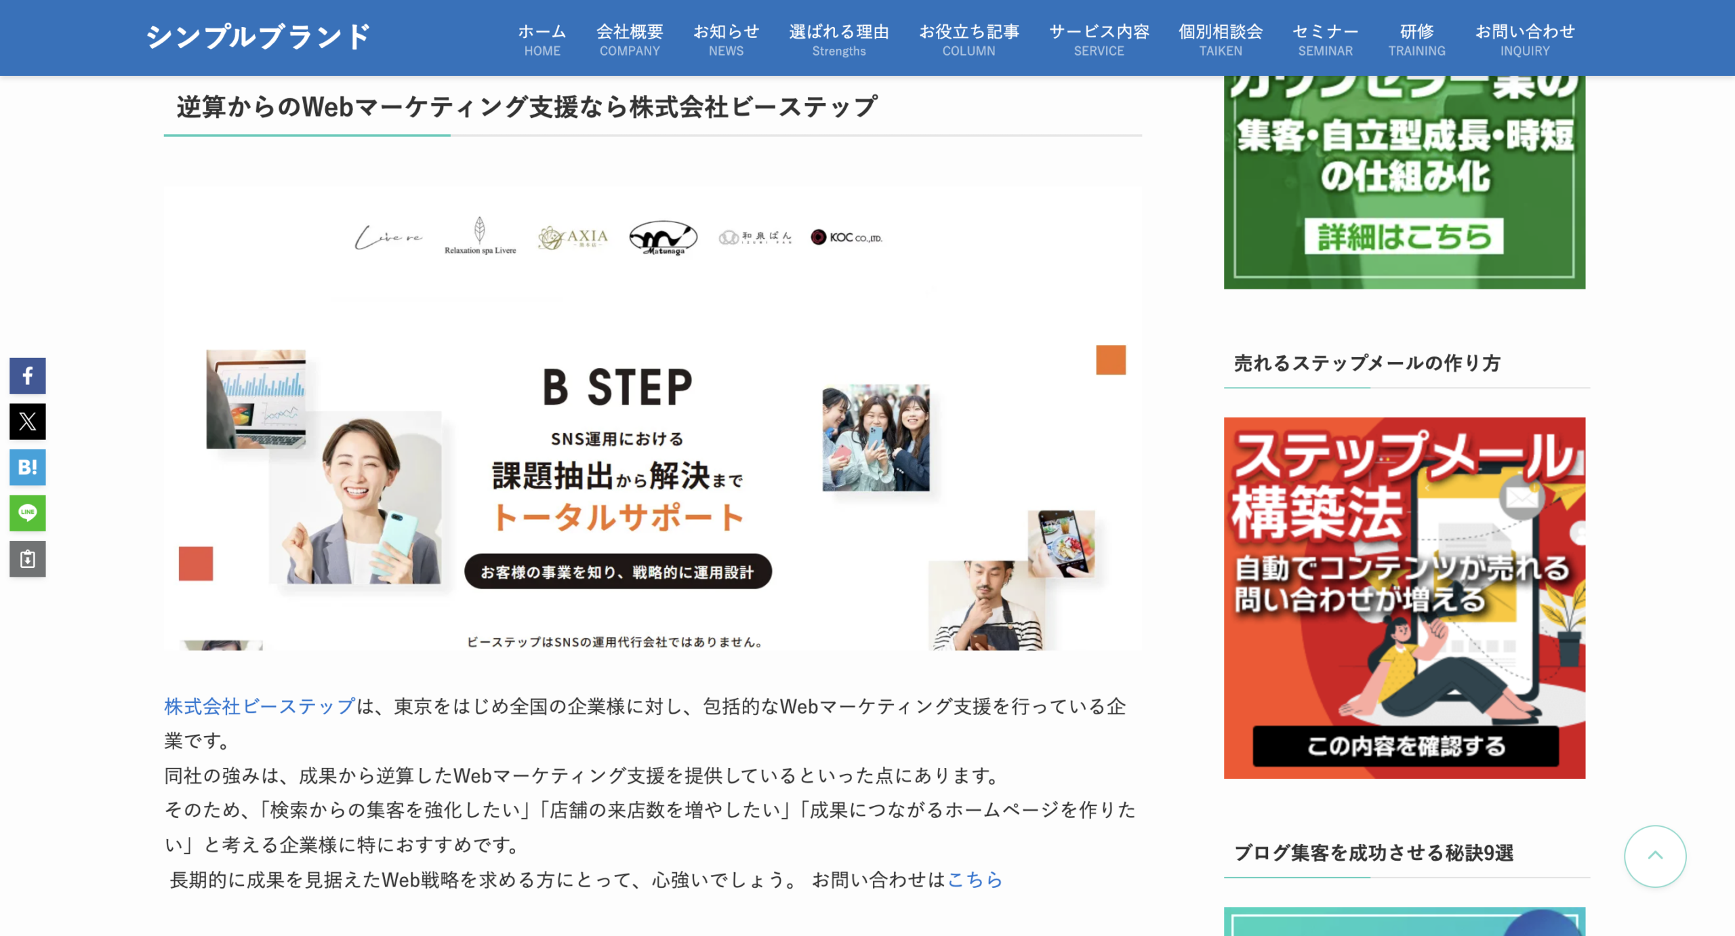Open the B STEP screenshot image
This screenshot has width=1735, height=936.
pyautogui.click(x=653, y=419)
